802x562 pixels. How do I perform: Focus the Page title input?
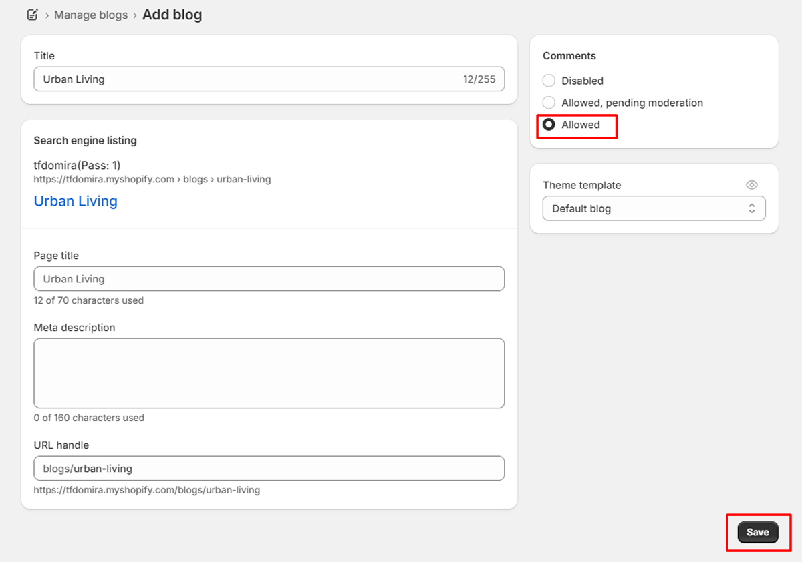click(269, 279)
